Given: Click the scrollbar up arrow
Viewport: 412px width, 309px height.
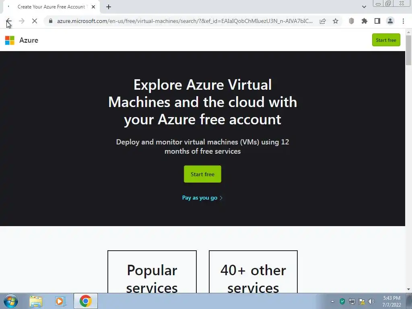Looking at the screenshot, I should coord(408,32).
